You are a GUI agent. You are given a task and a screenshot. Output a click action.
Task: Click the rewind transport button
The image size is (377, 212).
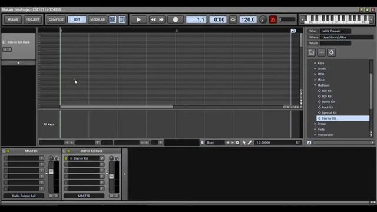[153, 19]
